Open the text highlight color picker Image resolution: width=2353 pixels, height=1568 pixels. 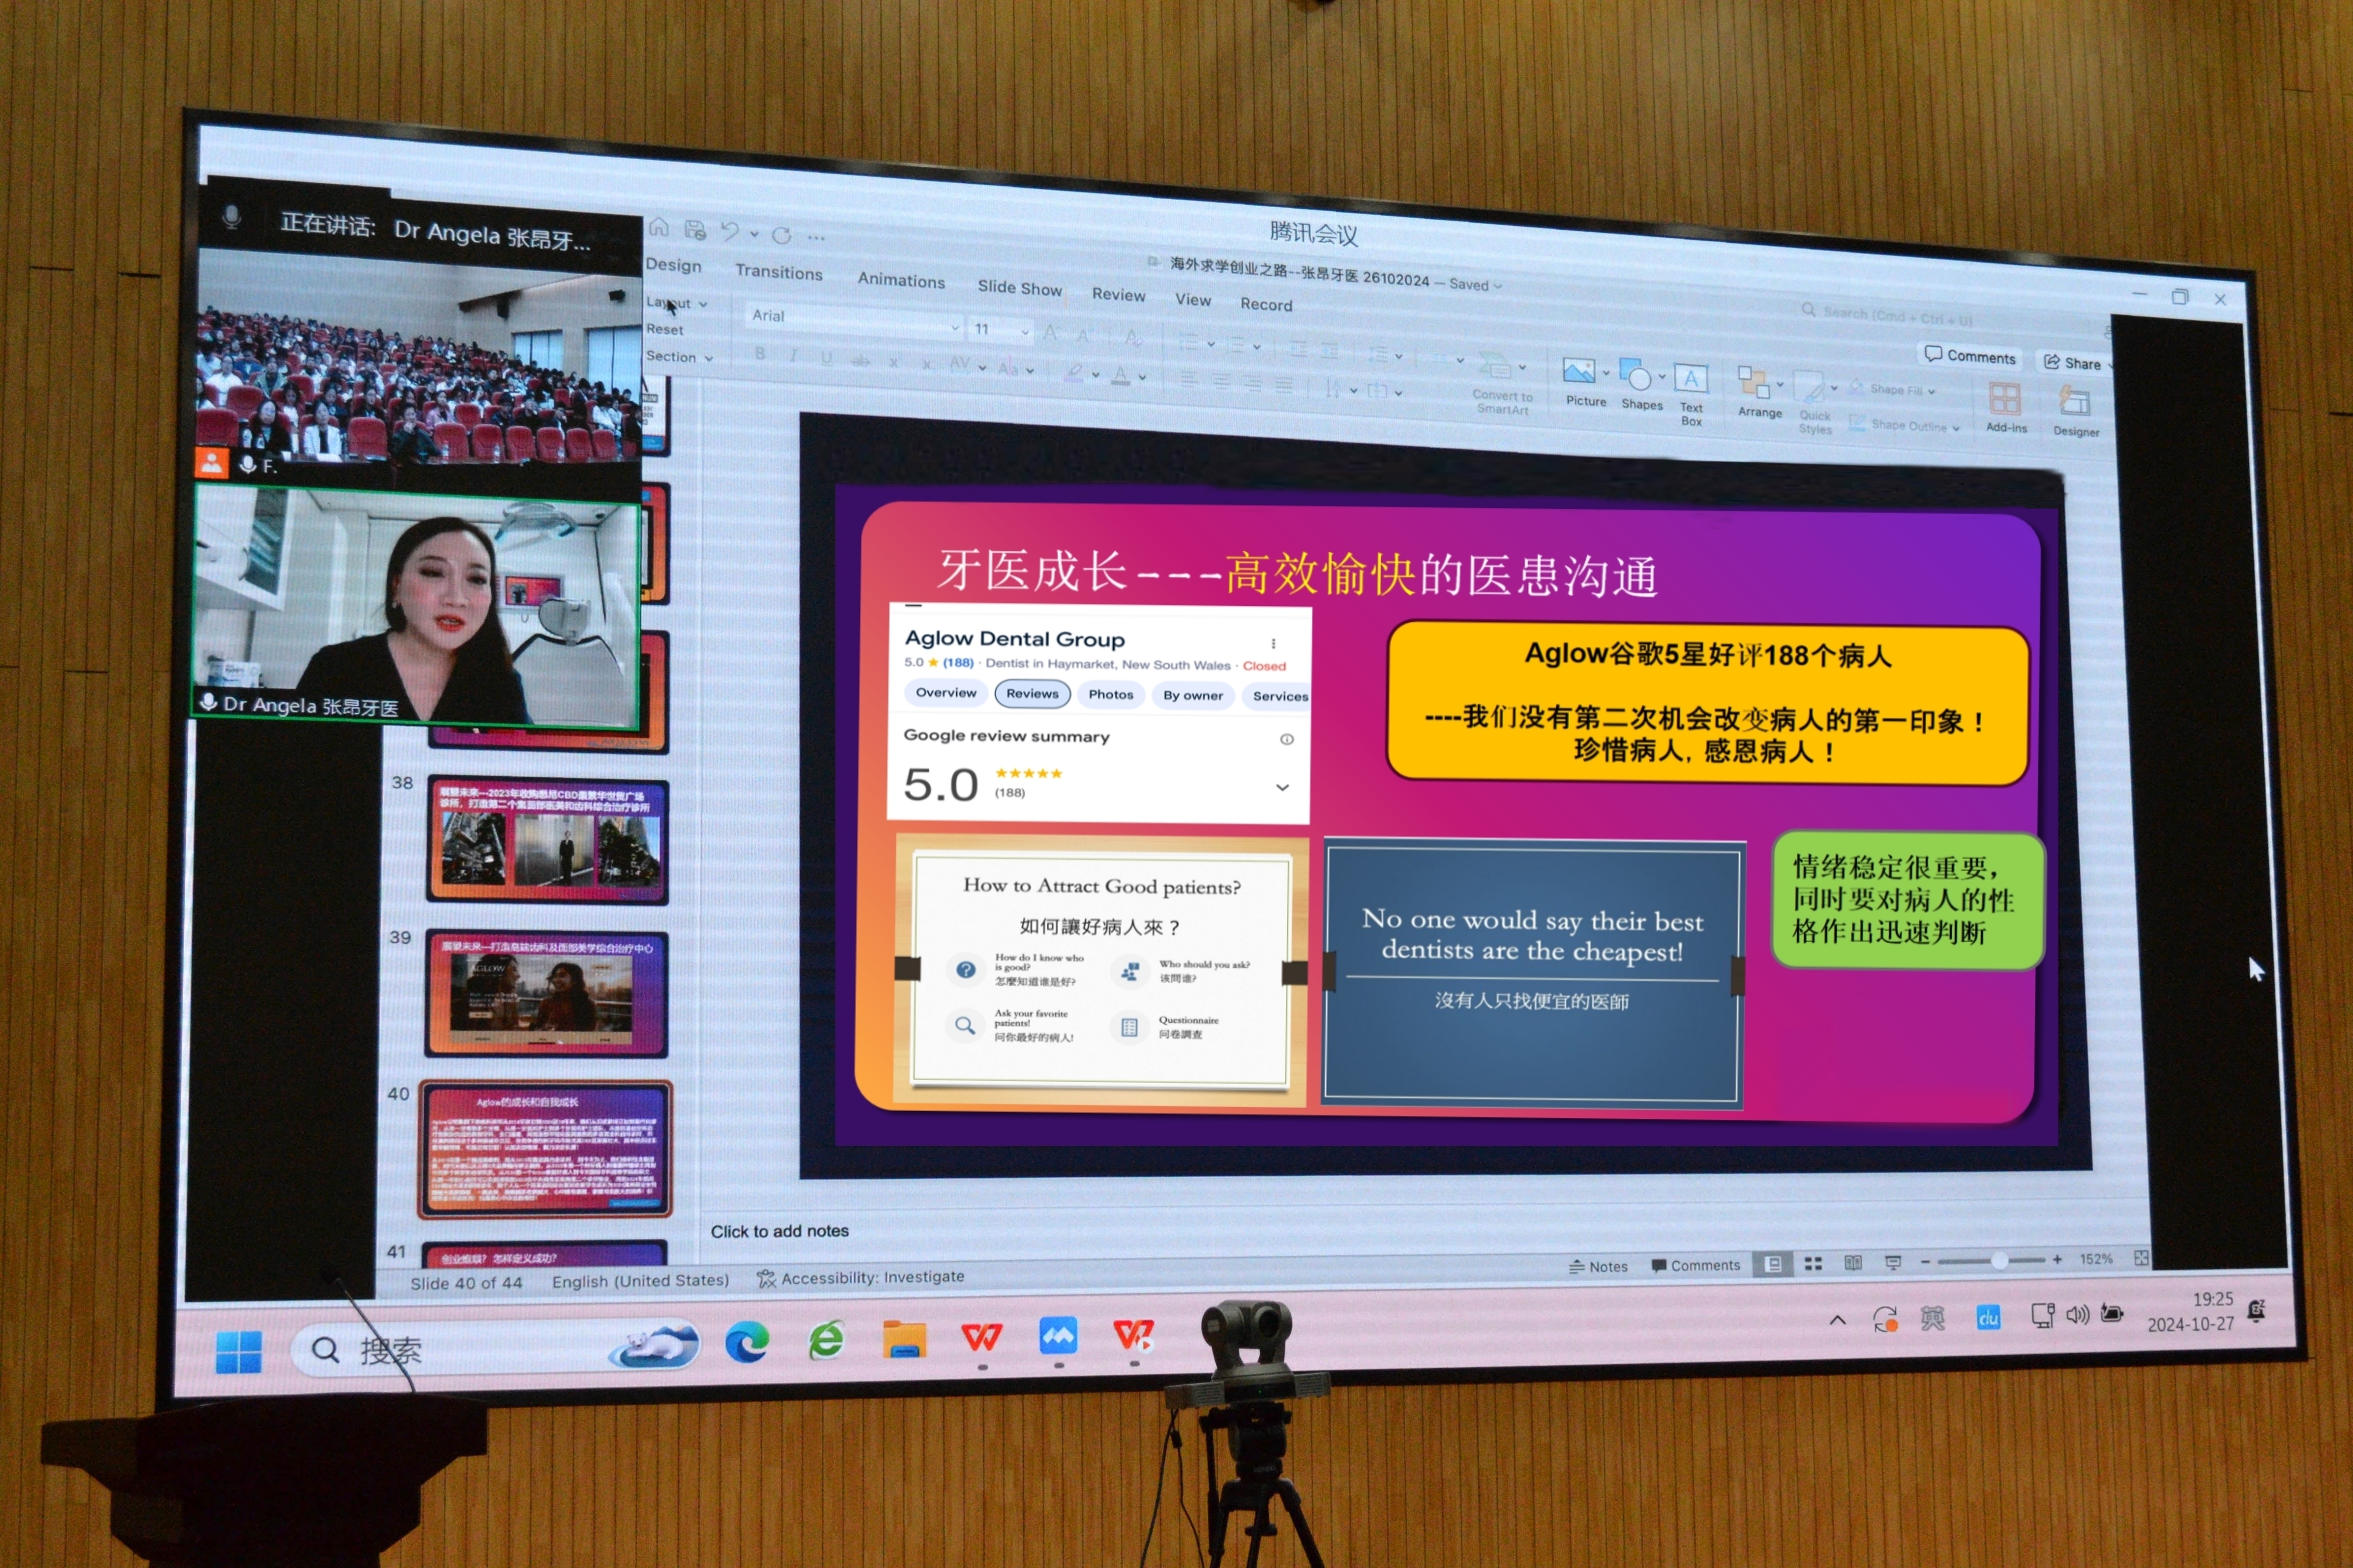pyautogui.click(x=1074, y=373)
